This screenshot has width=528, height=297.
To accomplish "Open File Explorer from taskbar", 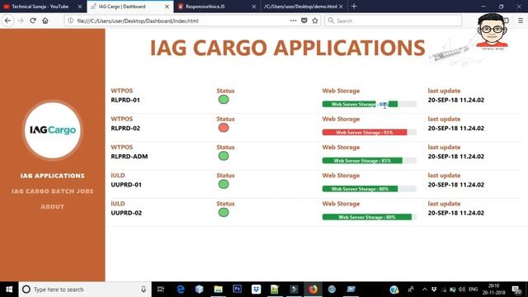I will pos(218,290).
